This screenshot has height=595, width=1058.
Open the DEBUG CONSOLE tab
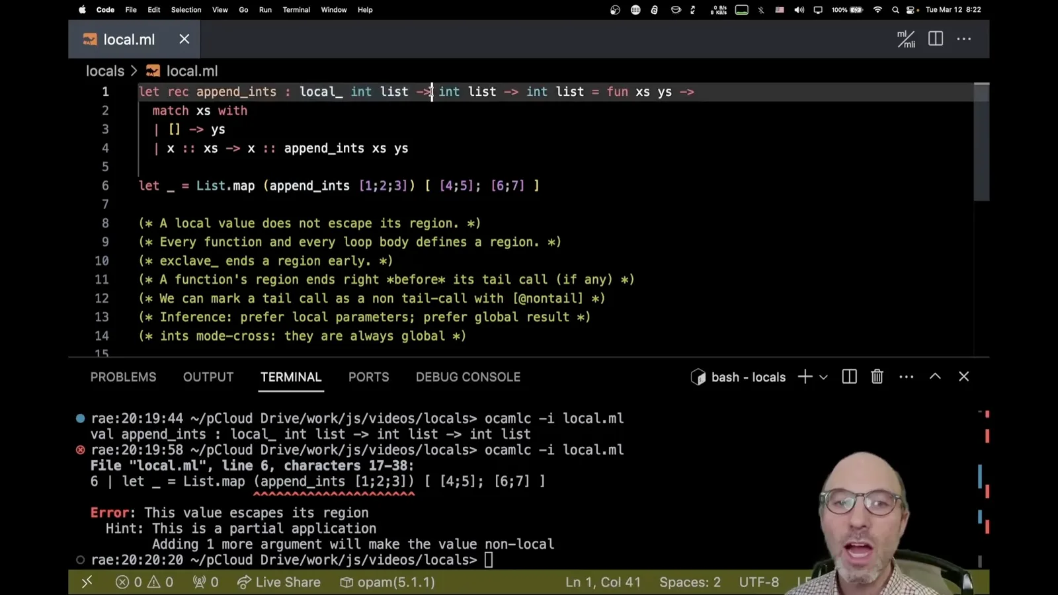[468, 377]
